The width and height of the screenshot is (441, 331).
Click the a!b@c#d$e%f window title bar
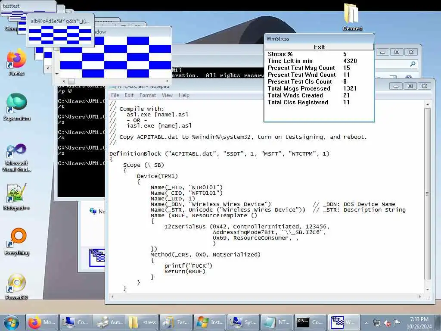[x=60, y=21]
